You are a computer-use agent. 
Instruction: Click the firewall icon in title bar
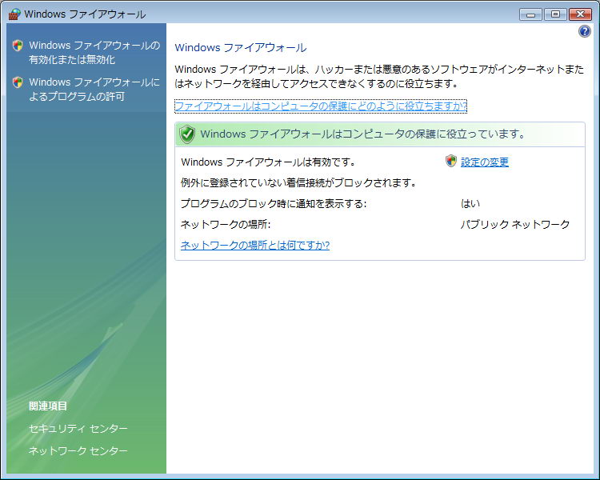[x=14, y=14]
